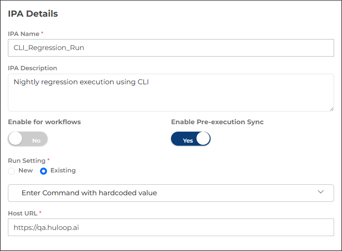
Task: Open the 'Enter Command with hardcoded value' dropdown
Action: (x=171, y=193)
